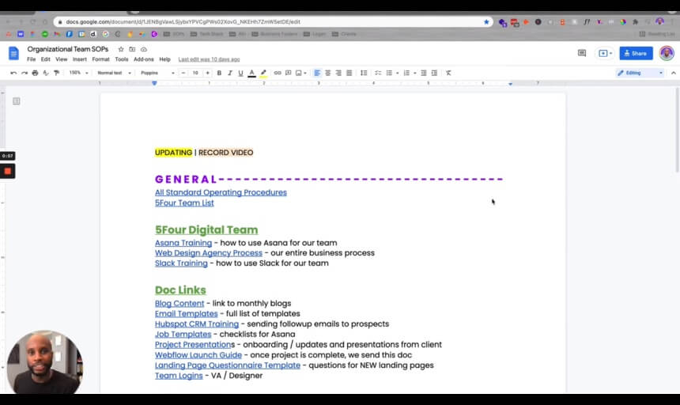Screen dimensions: 680x405
Task: Apply numbered list formatting
Action: pyautogui.click(x=406, y=73)
